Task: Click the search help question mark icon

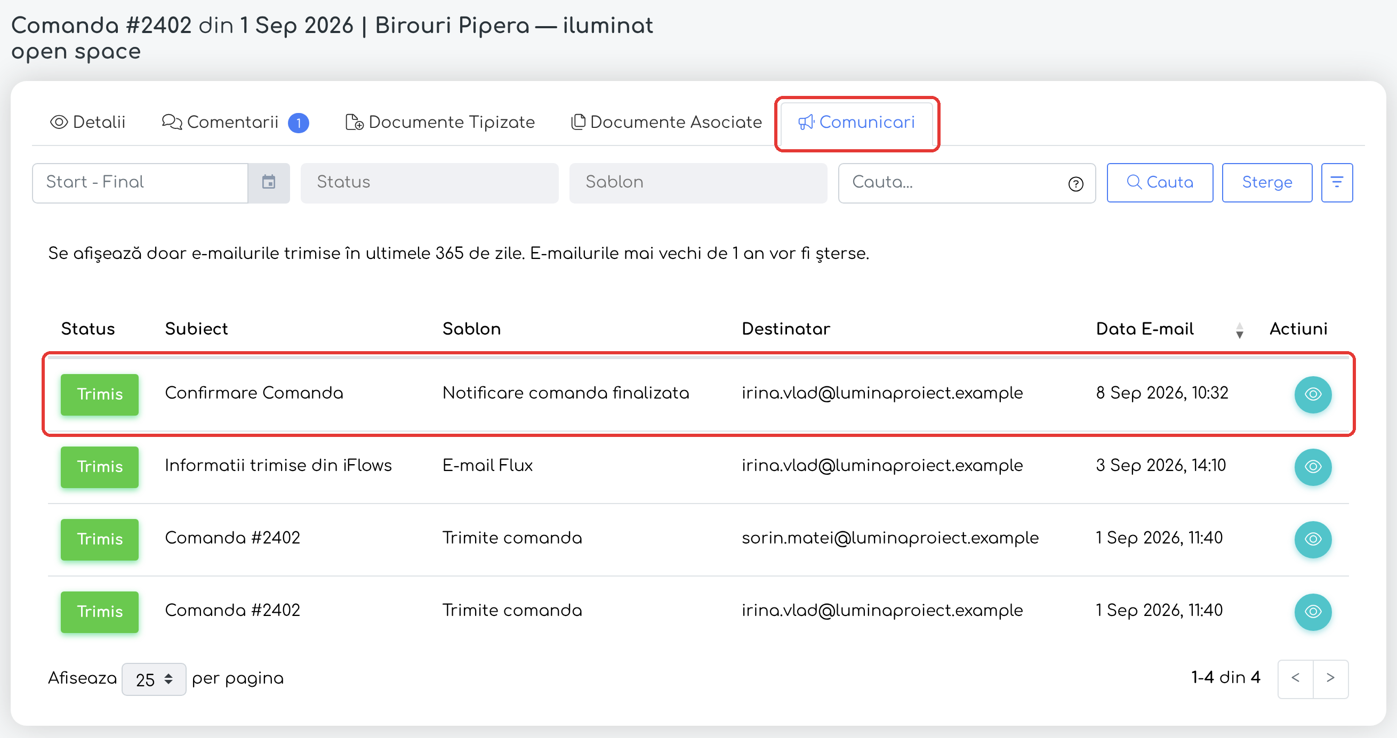Action: tap(1075, 184)
